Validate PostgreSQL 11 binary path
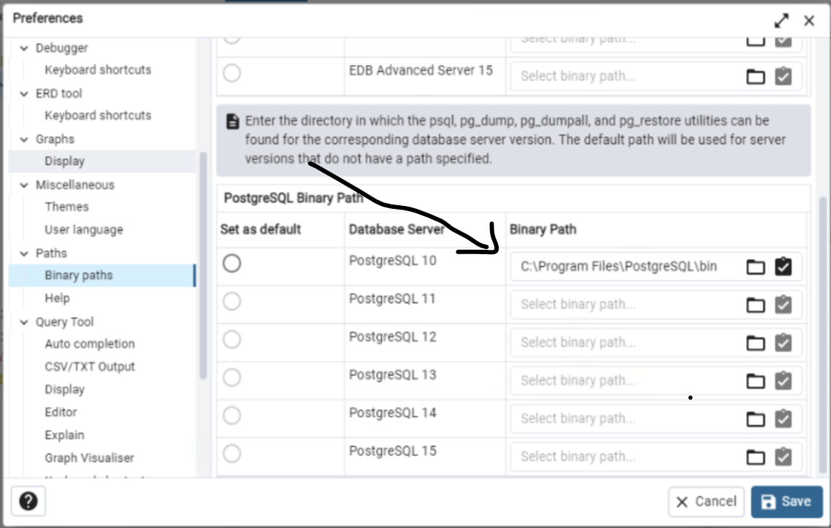This screenshot has height=528, width=831. [784, 305]
